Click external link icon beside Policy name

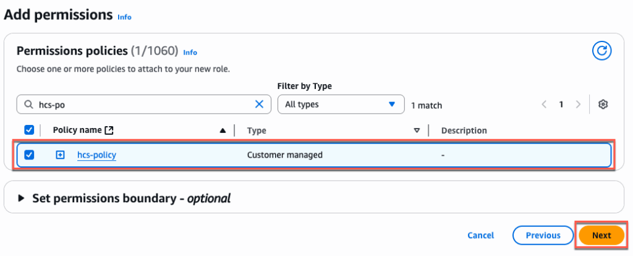coord(109,130)
